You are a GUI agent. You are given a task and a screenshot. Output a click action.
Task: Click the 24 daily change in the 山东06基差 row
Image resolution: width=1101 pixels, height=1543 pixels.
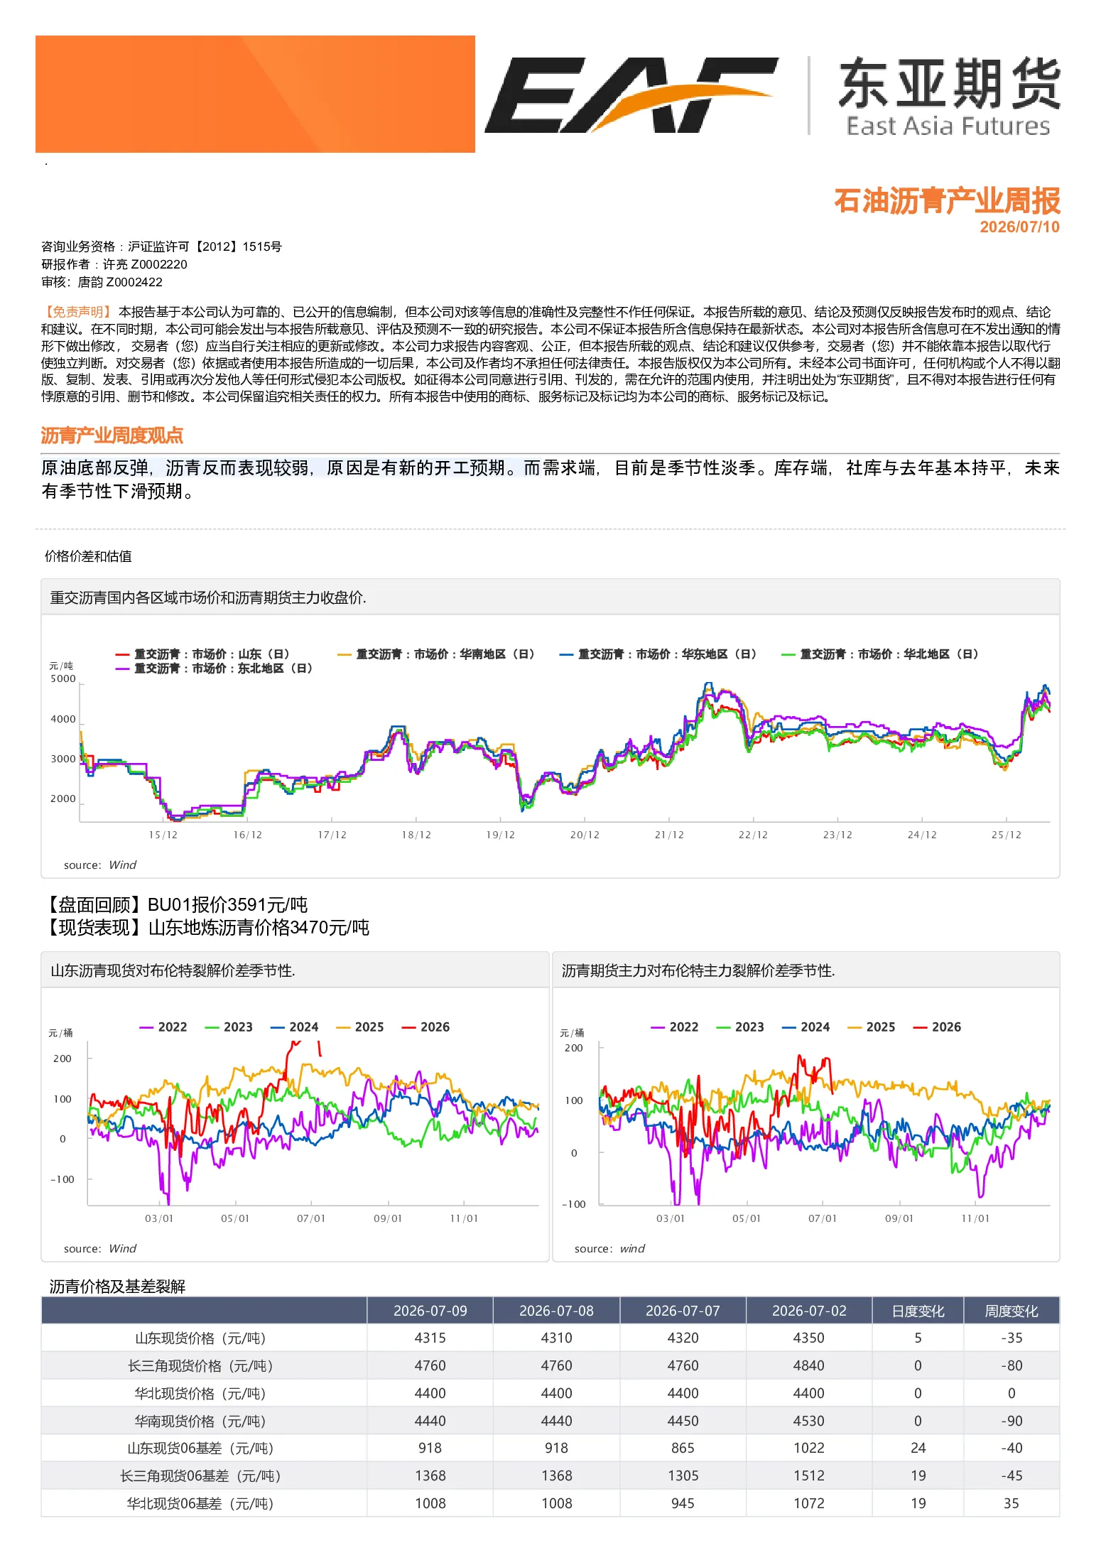(x=918, y=1449)
